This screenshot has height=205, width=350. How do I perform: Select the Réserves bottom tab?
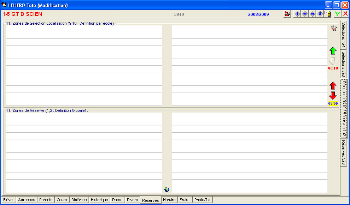tap(151, 200)
